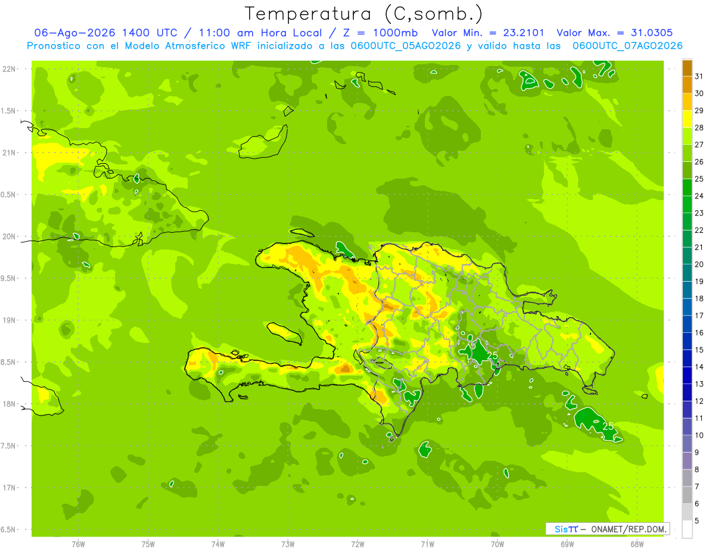Click 'Valor Max. = 31.0305' in the header
This screenshot has height=552, width=715.
615,33
